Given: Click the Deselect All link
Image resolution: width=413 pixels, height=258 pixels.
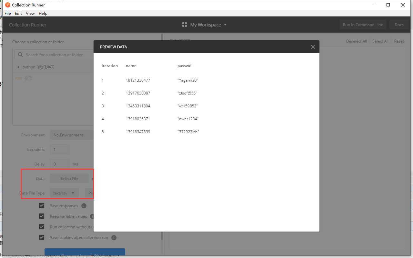Looking at the screenshot, I should tap(357, 41).
